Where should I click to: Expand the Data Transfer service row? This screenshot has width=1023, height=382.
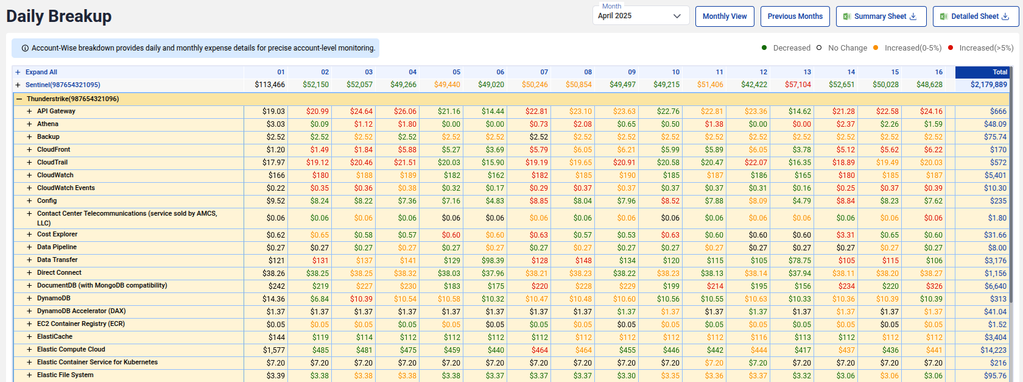(29, 260)
